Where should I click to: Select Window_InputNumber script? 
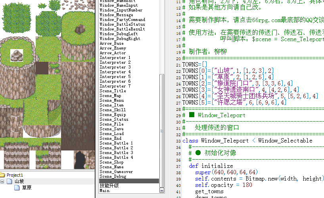coord(121,10)
